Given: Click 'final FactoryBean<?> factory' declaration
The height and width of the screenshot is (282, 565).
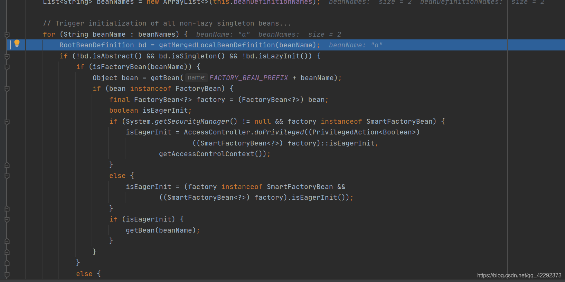Looking at the screenshot, I should (167, 100).
